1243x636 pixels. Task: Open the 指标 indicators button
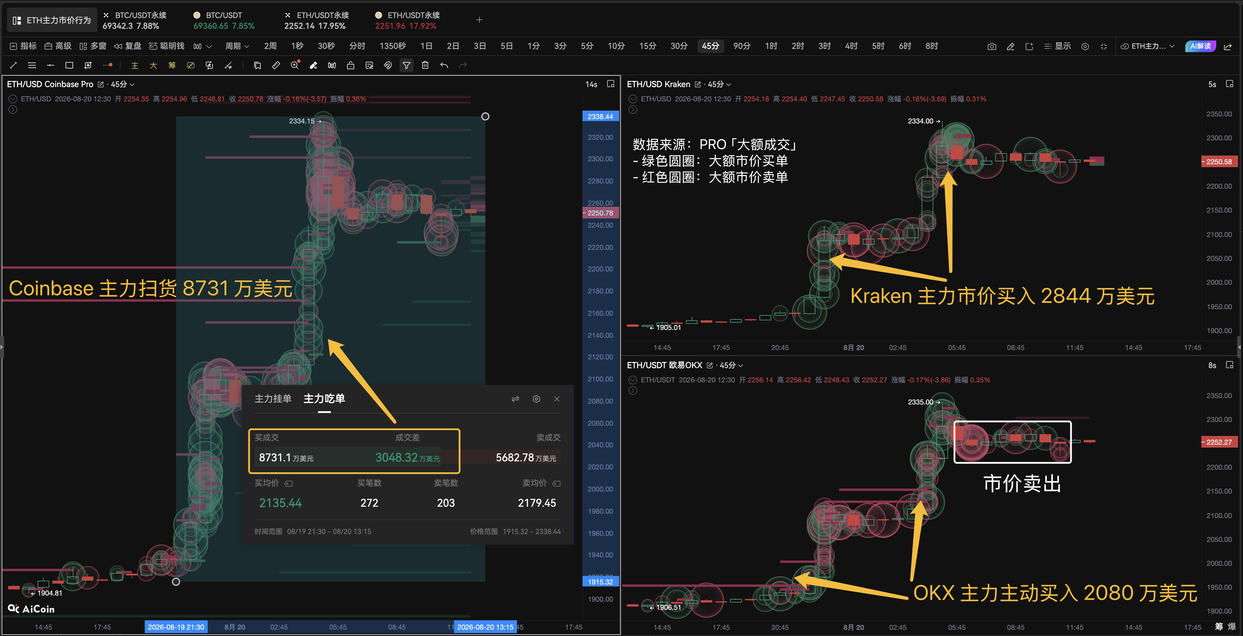[x=23, y=46]
